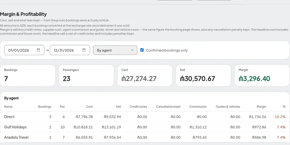This screenshot has height=145, width=290.
Task: Click Direct margin value ₼1,736.56
Action: click(258, 117)
